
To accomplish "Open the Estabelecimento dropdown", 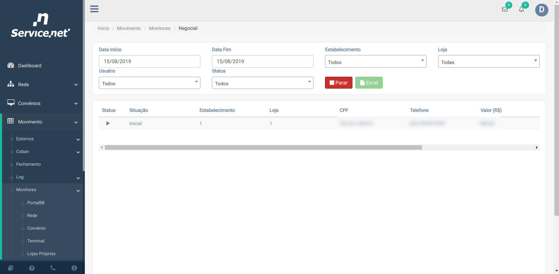I will (x=375, y=62).
